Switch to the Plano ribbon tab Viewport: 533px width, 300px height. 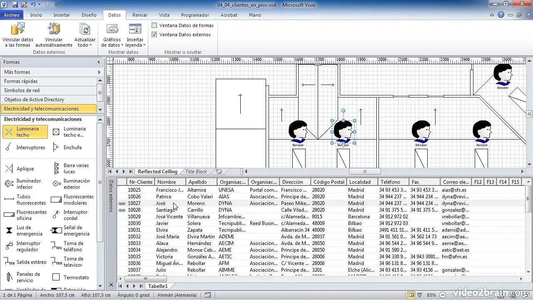255,15
